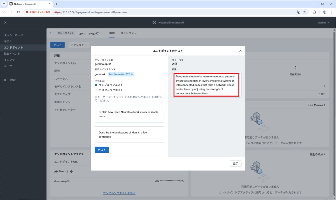The image size is (336, 200).
Task: Close the sidebar with the X icon
Action: click(5, 23)
